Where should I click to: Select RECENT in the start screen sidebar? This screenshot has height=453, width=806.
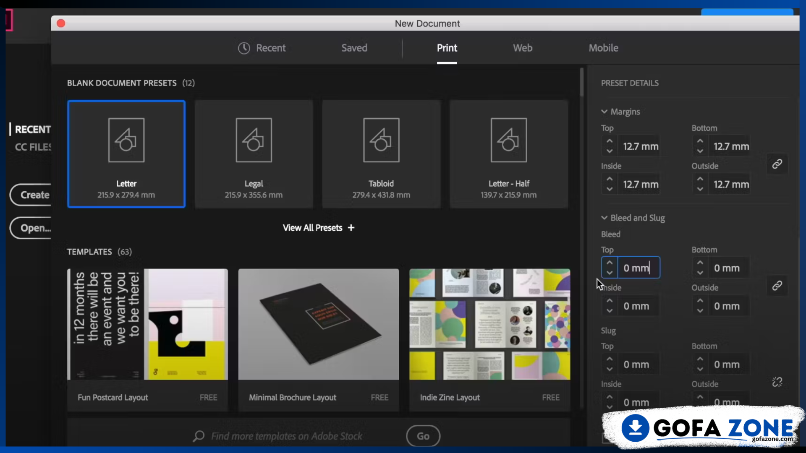[33, 129]
